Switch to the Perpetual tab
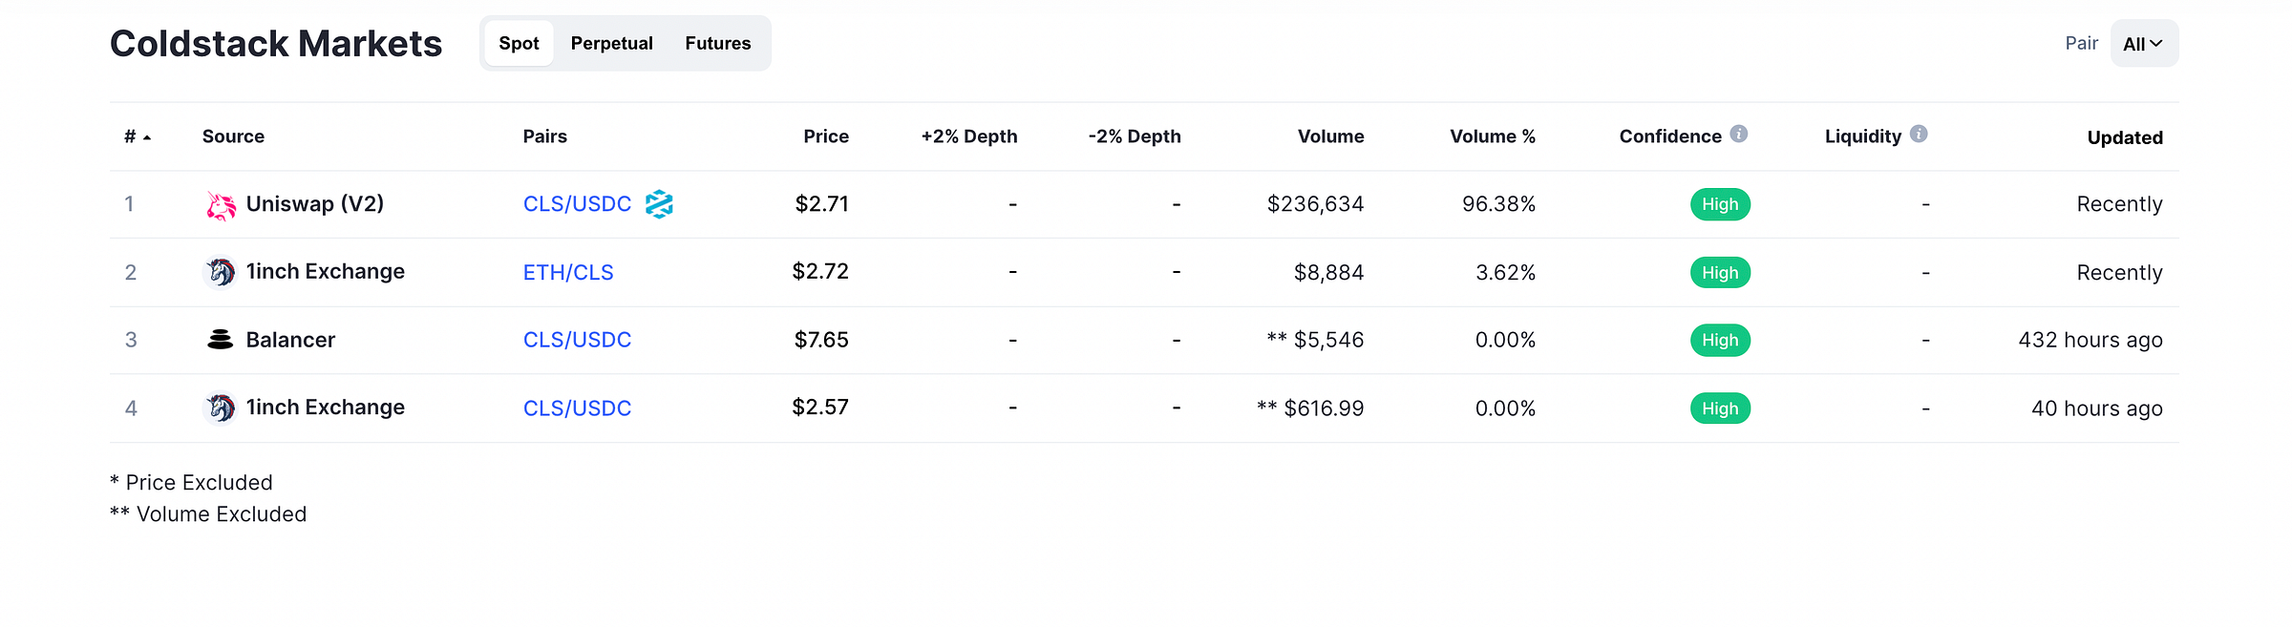Viewport: 2292px width, 627px height. (612, 43)
